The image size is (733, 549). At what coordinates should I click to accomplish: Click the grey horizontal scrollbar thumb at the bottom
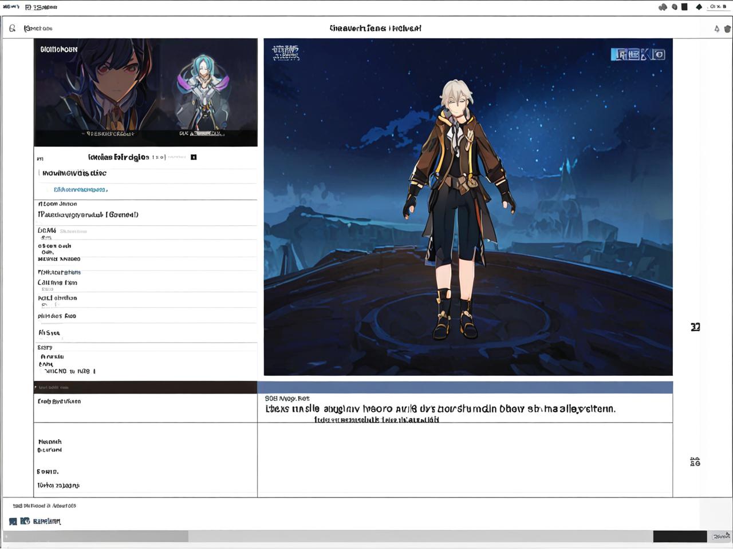point(96,536)
